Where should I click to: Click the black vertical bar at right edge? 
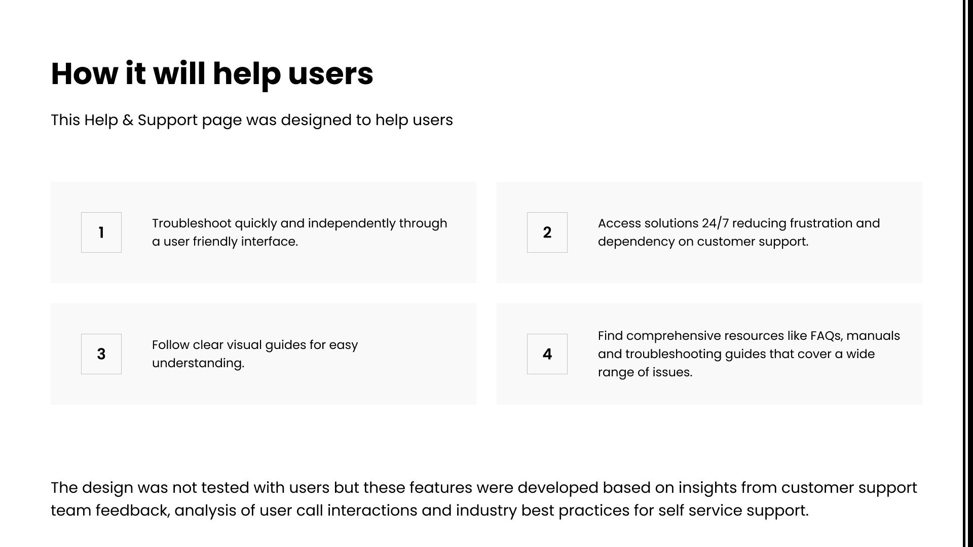tap(965, 273)
